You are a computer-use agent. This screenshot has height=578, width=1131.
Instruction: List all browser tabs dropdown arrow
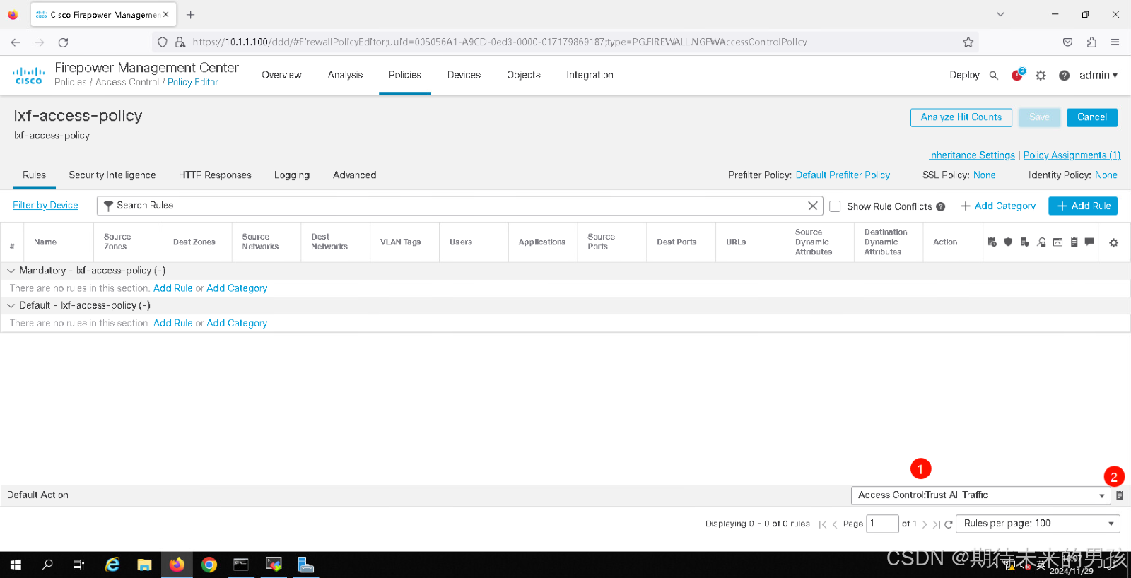click(x=1000, y=14)
